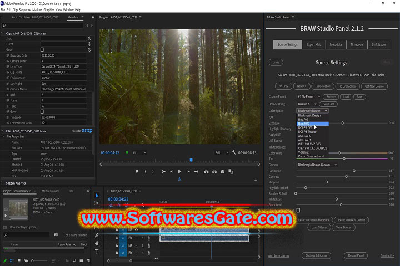
Task: Play the Project panel clip preview
Action: pos(6,216)
